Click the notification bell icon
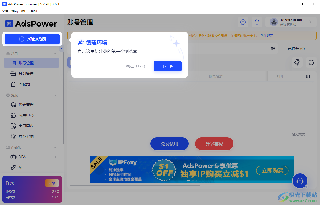Viewport: 320px width, 205px height. coord(257,22)
